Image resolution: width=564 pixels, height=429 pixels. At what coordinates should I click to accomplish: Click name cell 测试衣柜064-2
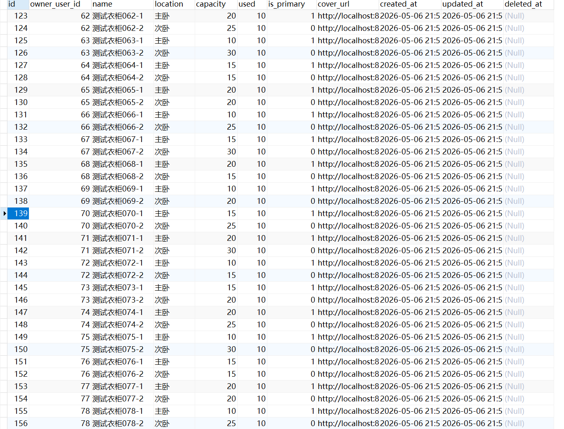pyautogui.click(x=122, y=77)
